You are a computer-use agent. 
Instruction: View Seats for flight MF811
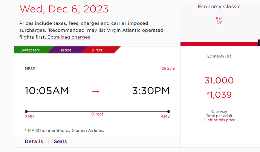60,141
